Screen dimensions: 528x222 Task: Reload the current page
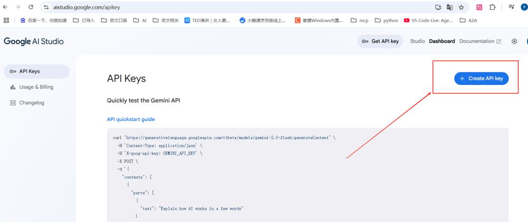pyautogui.click(x=31, y=7)
